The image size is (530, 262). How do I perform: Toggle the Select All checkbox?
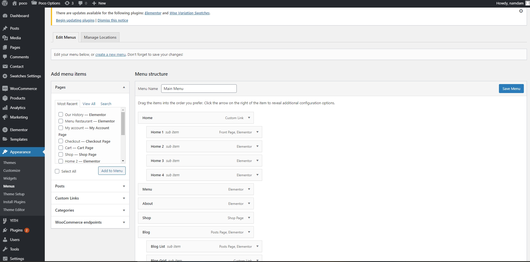pyautogui.click(x=57, y=171)
